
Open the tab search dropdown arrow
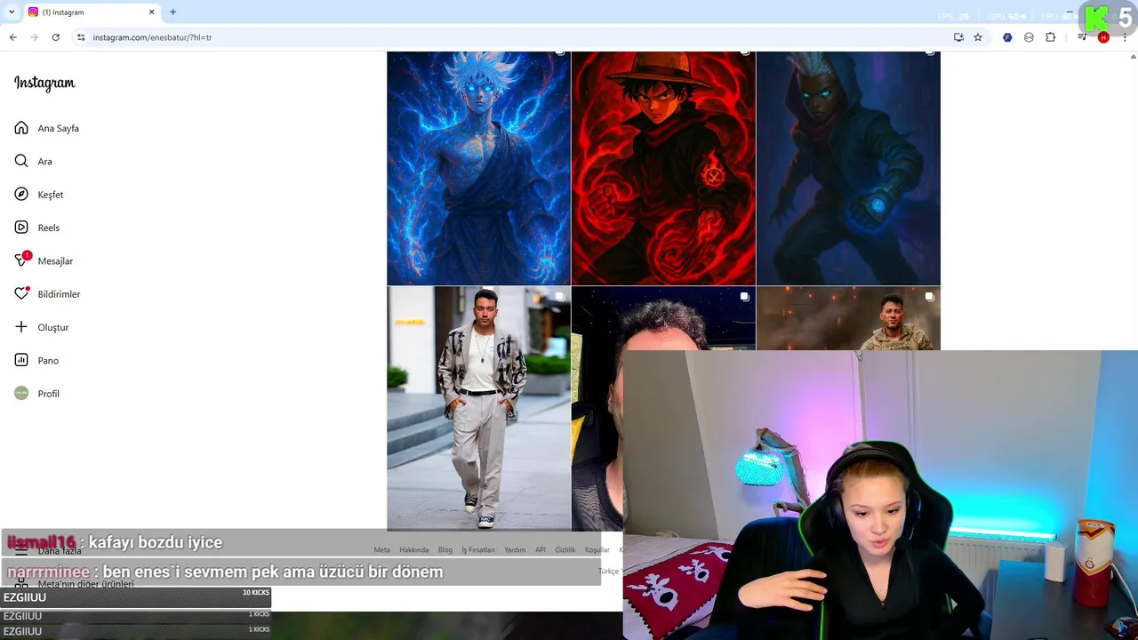point(12,12)
